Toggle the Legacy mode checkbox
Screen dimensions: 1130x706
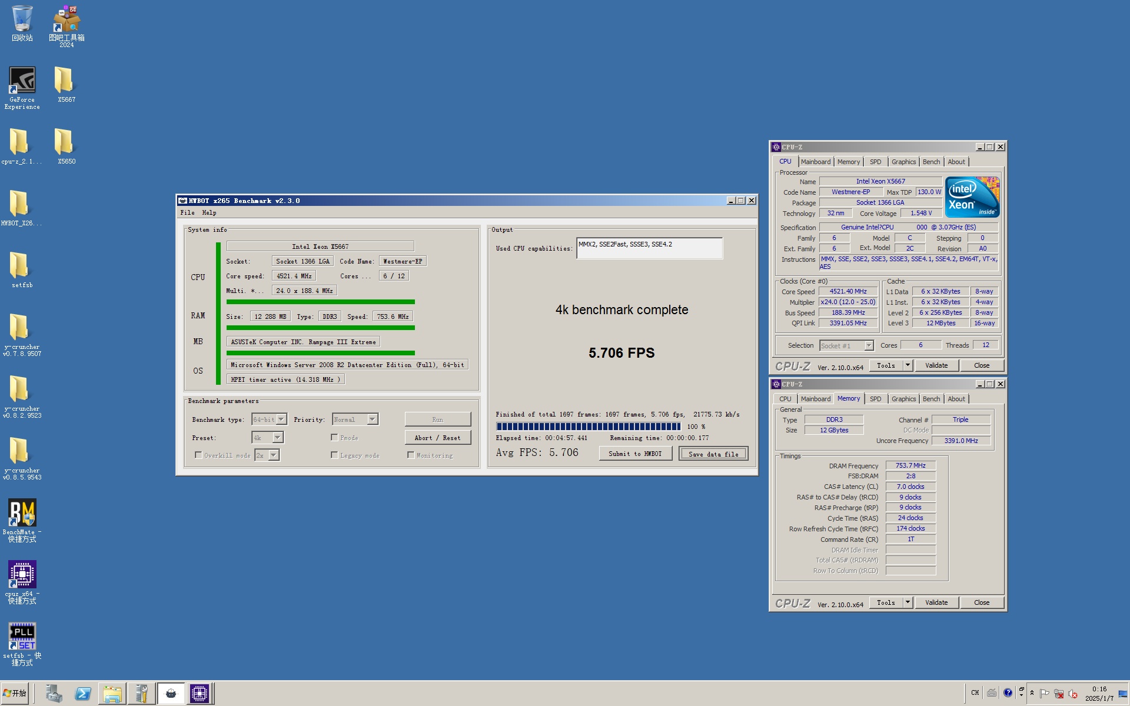tap(334, 455)
